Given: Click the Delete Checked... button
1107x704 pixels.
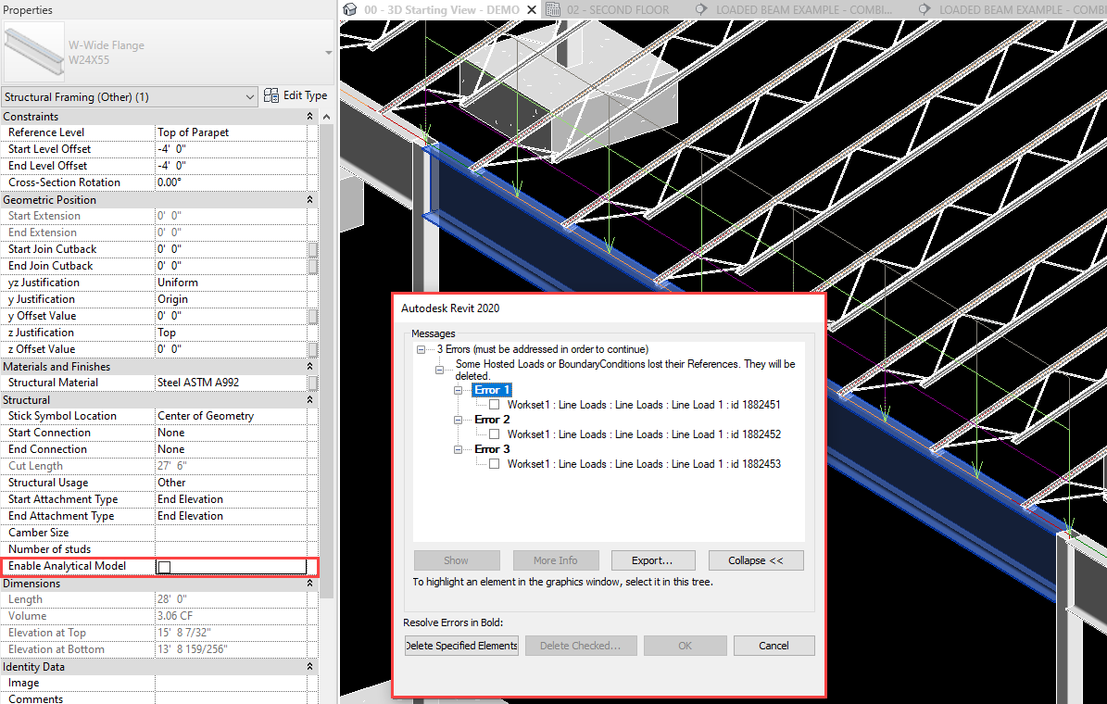Looking at the screenshot, I should (581, 646).
